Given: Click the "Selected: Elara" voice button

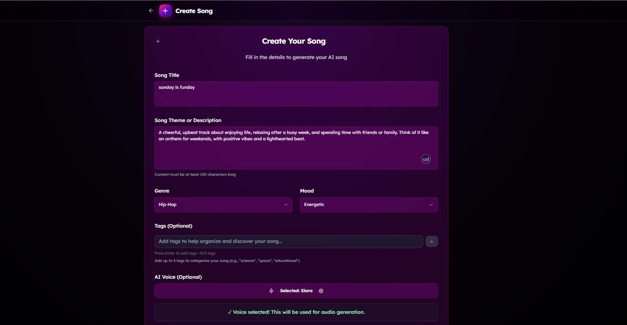Looking at the screenshot, I should click(x=296, y=291).
